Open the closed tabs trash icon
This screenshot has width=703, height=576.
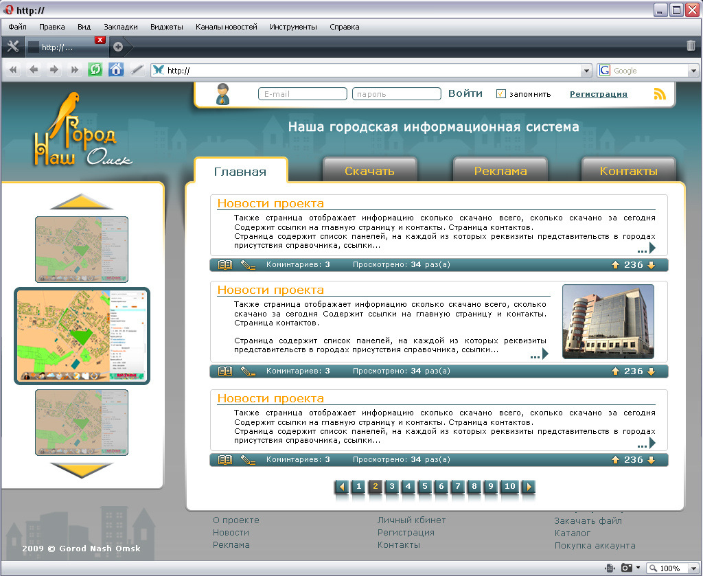tap(691, 45)
